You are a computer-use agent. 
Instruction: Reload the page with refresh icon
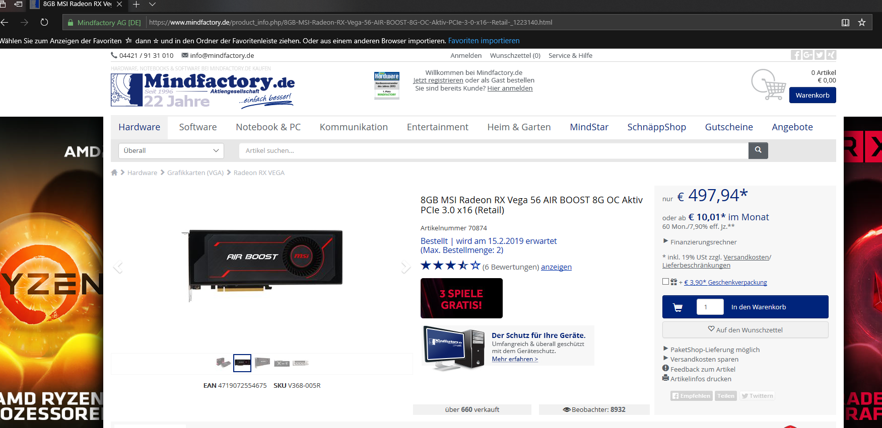pyautogui.click(x=44, y=22)
